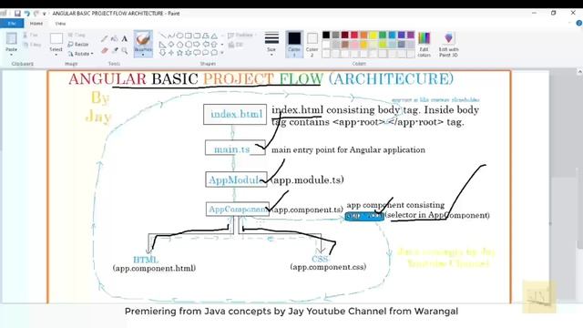This screenshot has height=328, width=583.
Task: Pick the Curve shape
Action: (x=171, y=36)
